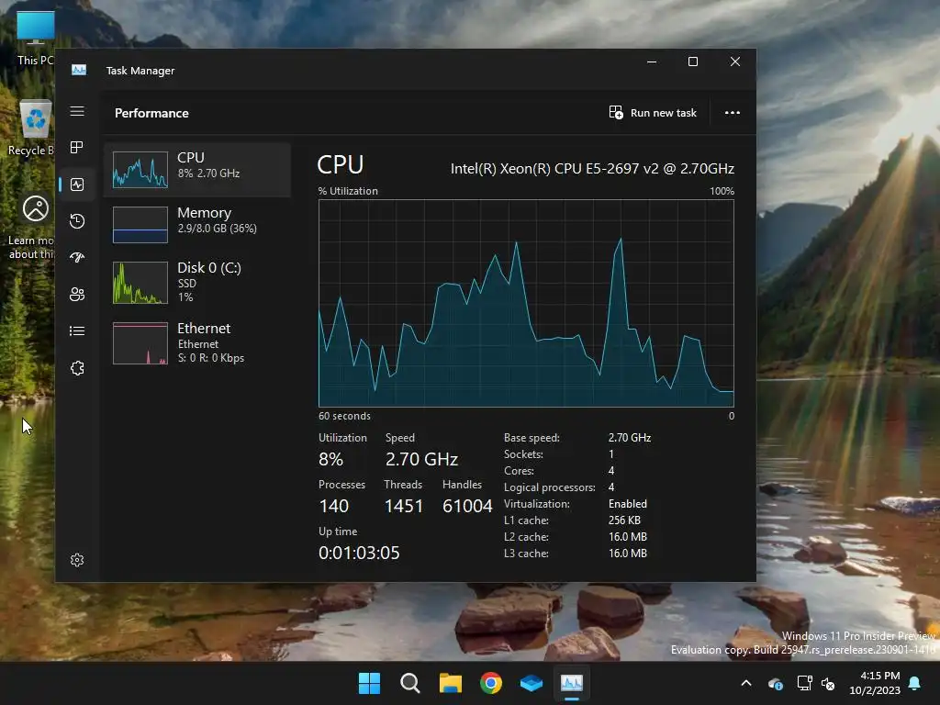The image size is (940, 705).
Task: Click the % Utilization graph label
Action: [x=348, y=191]
